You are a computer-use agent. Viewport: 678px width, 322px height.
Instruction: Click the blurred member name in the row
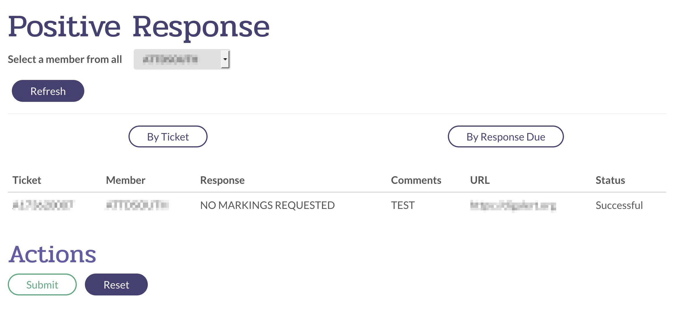coord(137,205)
